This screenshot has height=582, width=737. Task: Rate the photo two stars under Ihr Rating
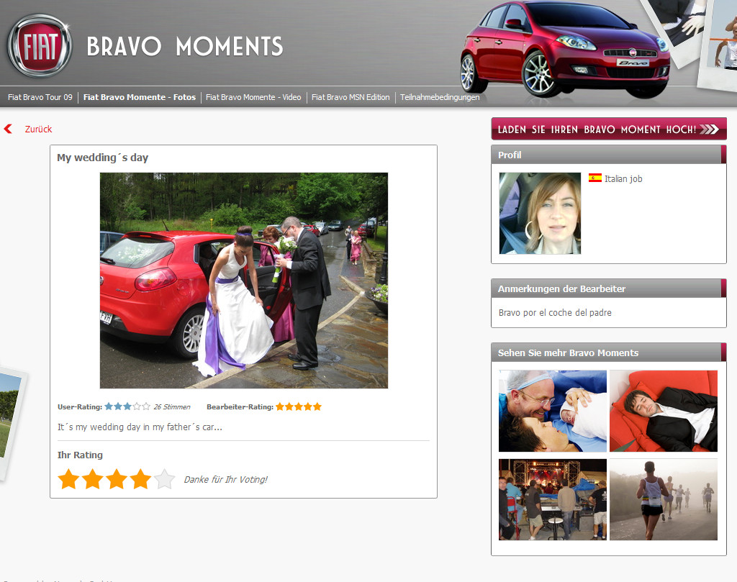click(x=93, y=479)
